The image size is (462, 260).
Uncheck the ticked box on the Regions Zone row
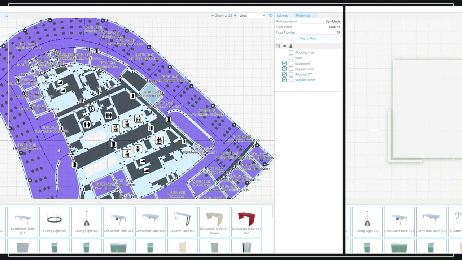tap(284, 69)
